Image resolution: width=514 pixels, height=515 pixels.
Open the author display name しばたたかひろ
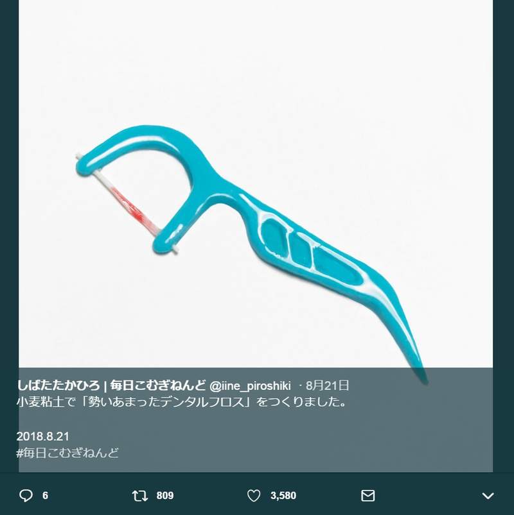[58, 385]
